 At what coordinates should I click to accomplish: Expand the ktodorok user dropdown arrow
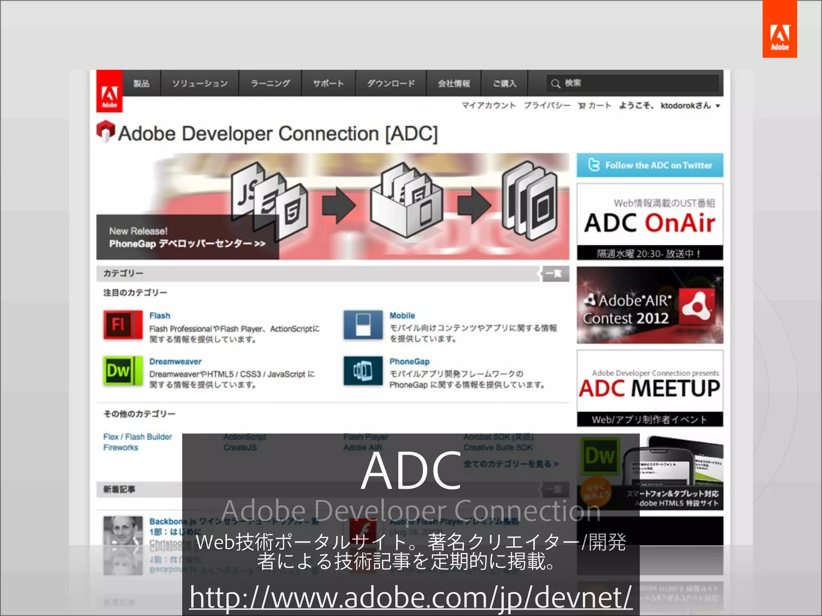pyautogui.click(x=718, y=106)
